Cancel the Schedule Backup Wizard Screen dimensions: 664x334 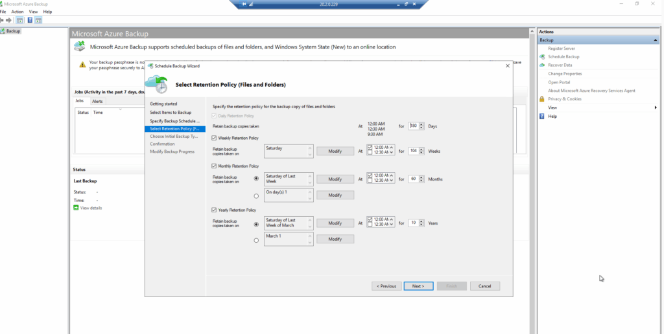pyautogui.click(x=485, y=286)
